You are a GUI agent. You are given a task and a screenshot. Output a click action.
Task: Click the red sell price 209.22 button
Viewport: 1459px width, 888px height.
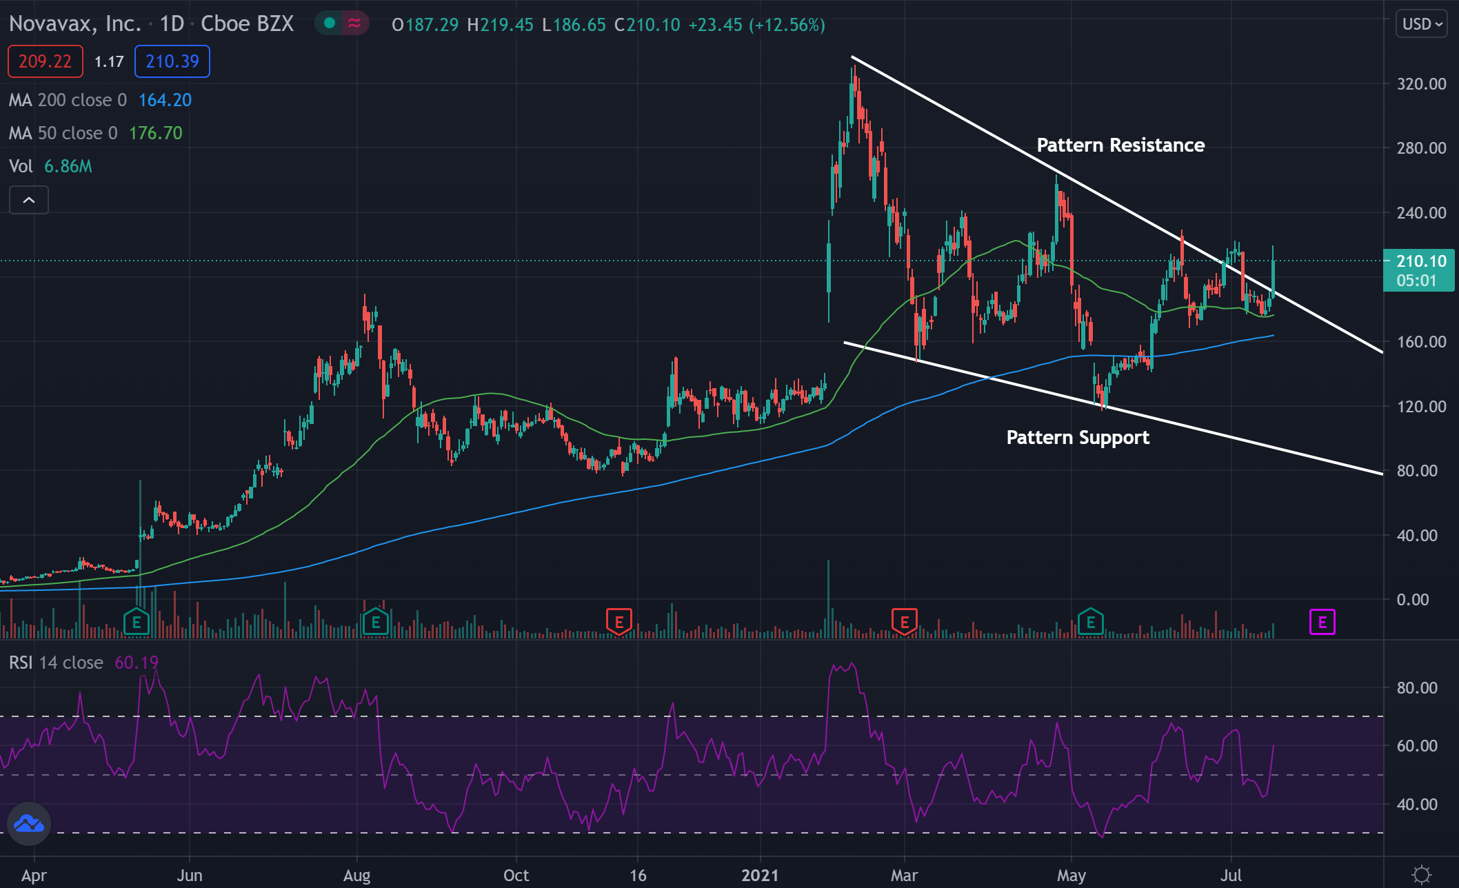(45, 61)
